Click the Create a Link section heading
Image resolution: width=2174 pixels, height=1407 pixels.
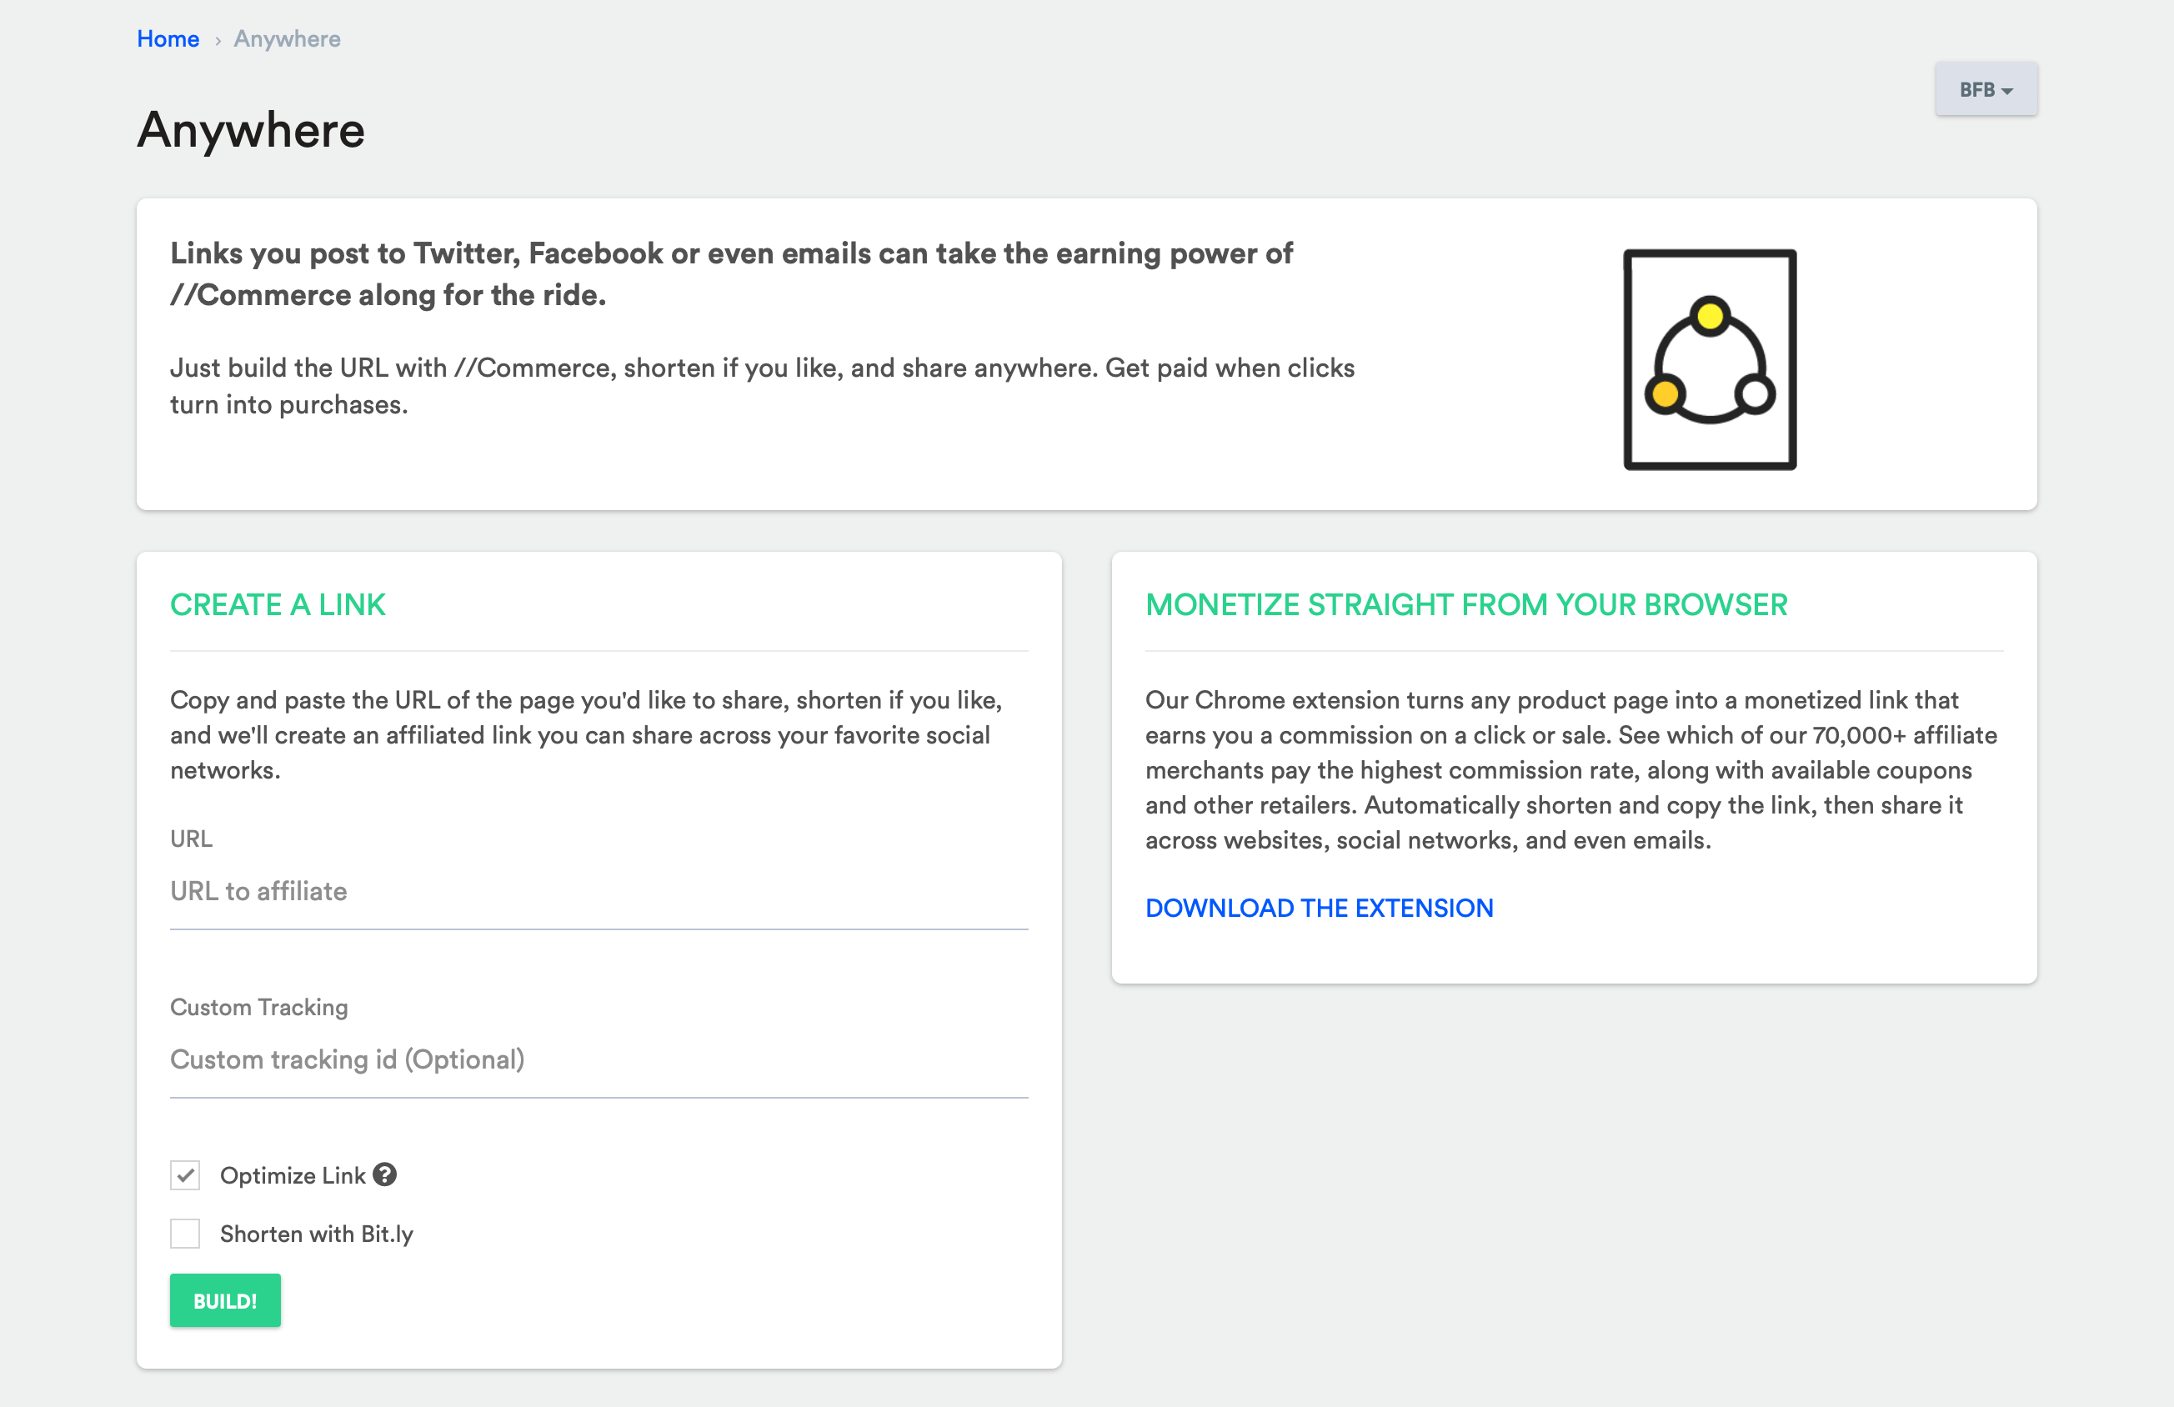[x=278, y=605]
